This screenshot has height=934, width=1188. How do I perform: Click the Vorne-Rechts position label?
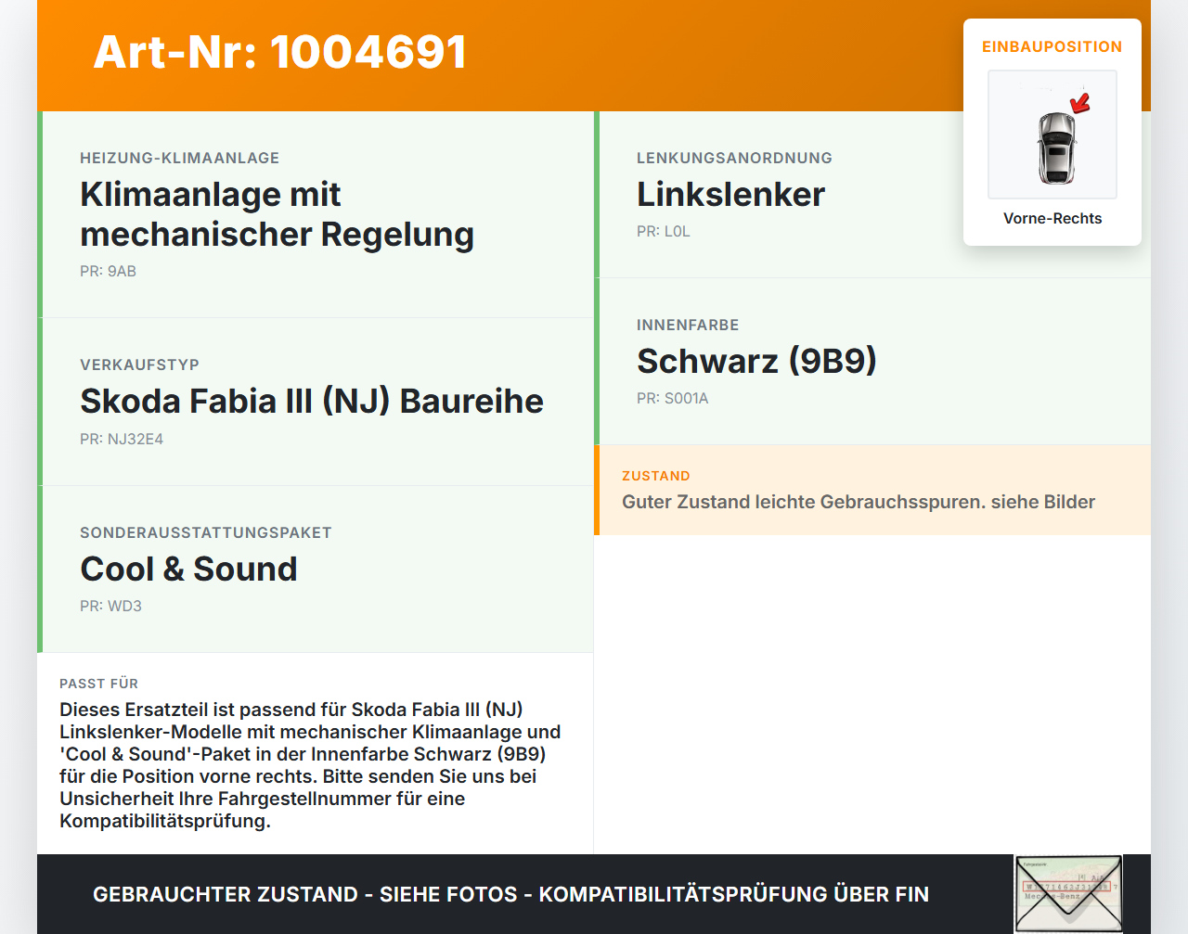(1052, 218)
